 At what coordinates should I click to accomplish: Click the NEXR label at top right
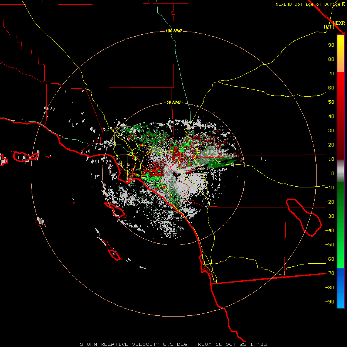339,23
